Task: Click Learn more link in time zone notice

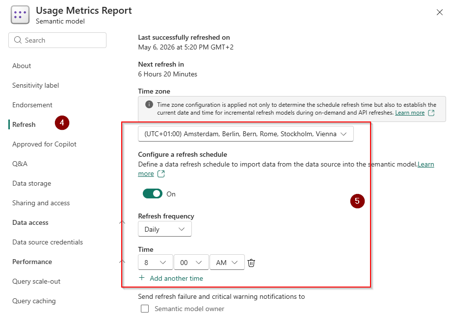Action: click(410, 113)
